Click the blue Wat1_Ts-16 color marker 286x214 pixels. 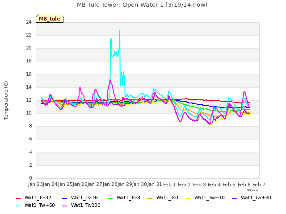pos(64,198)
